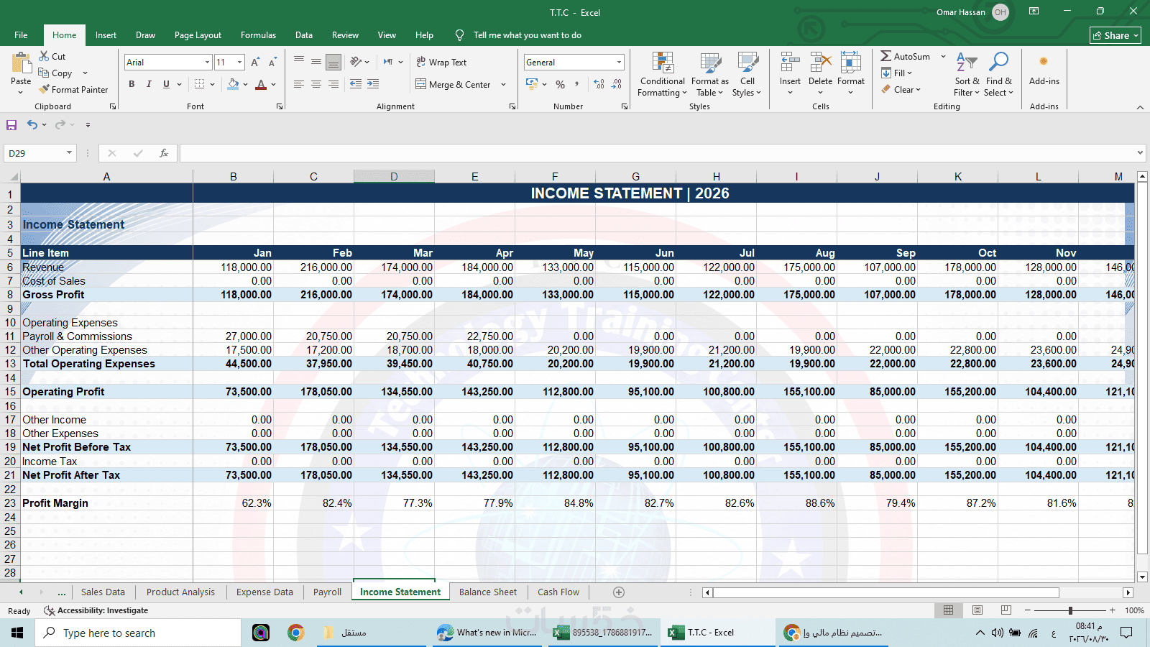Open the font name dropdown showing Arial
Viewport: 1150px width, 647px height.
point(207,63)
